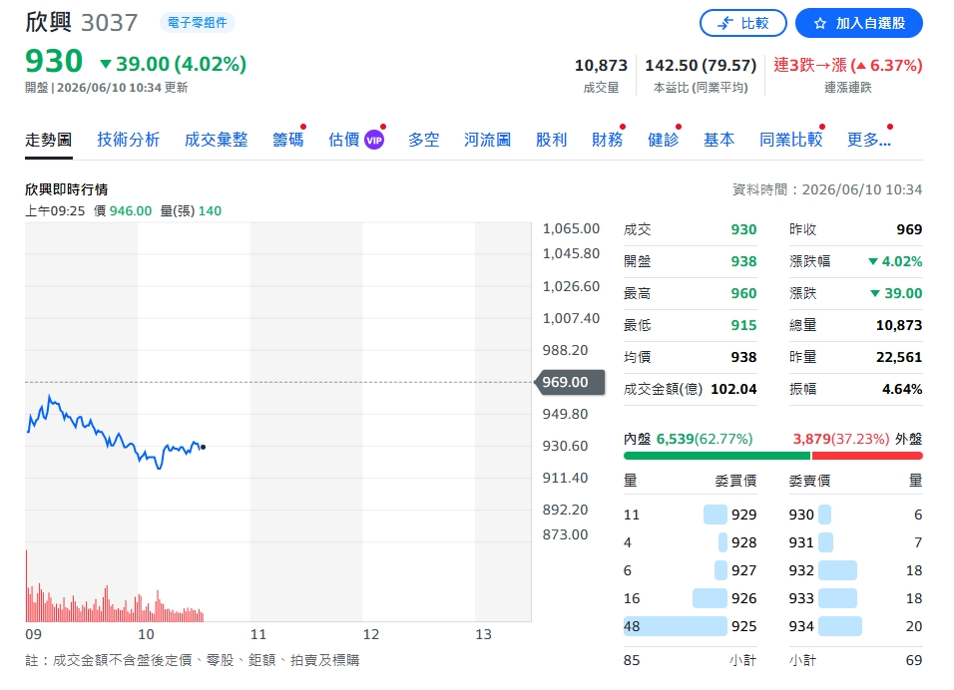Image resolution: width=954 pixels, height=690 pixels.
Task: Click the 比較 compare button
Action: coord(742,23)
